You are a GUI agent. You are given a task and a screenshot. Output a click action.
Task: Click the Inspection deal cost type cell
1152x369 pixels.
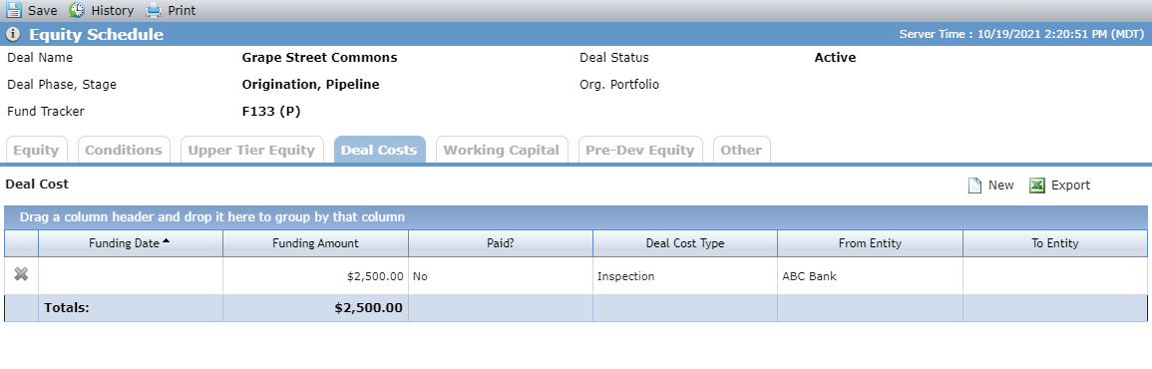685,276
